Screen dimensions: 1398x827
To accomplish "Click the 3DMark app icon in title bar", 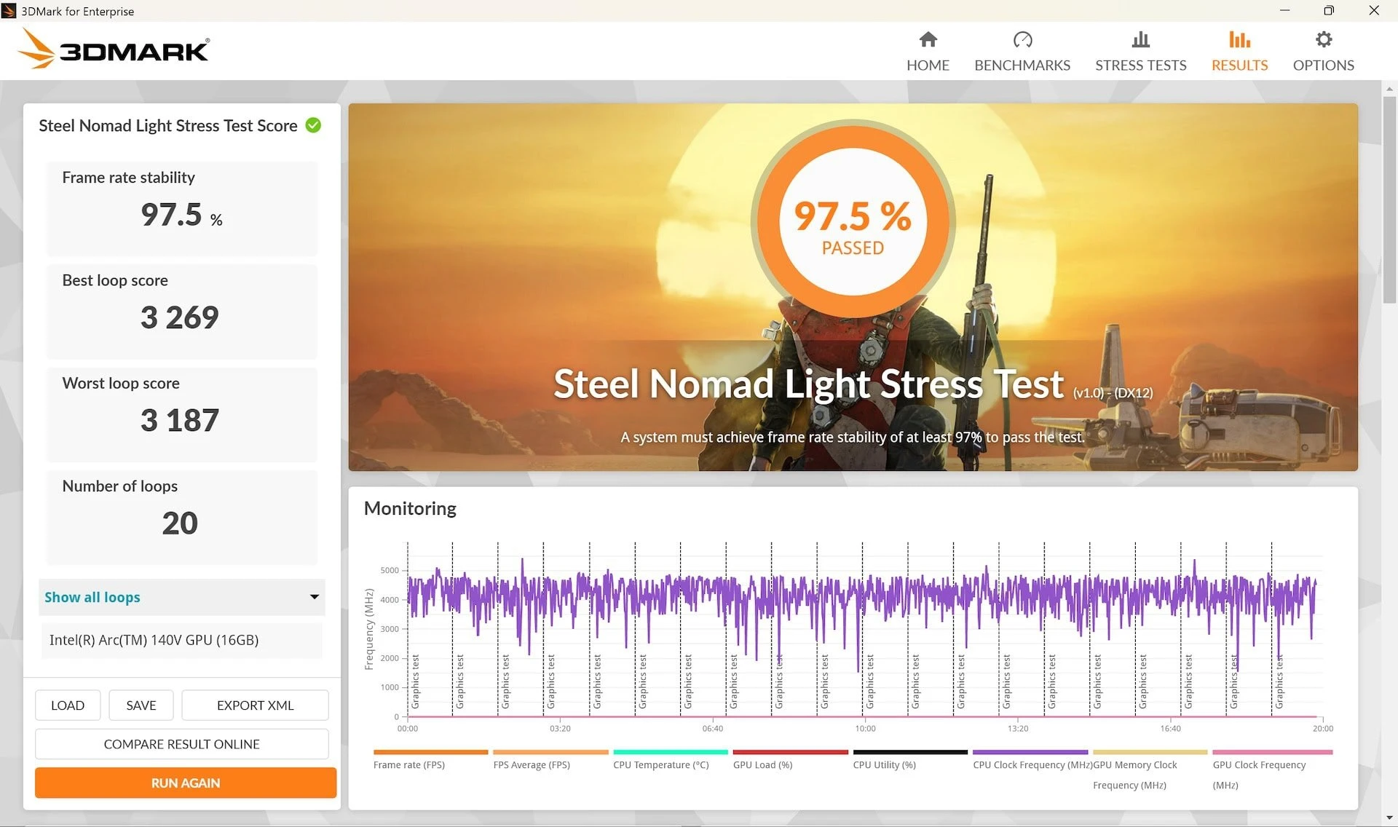I will [9, 11].
